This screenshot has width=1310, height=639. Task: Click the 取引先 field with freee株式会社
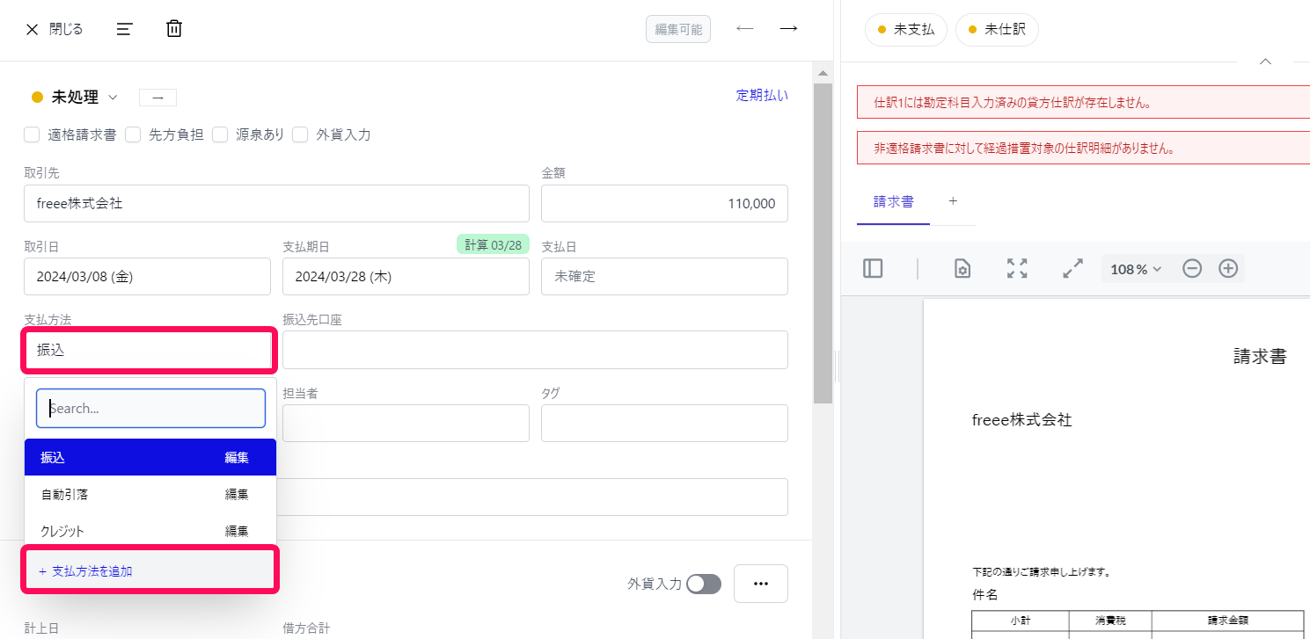pyautogui.click(x=276, y=203)
